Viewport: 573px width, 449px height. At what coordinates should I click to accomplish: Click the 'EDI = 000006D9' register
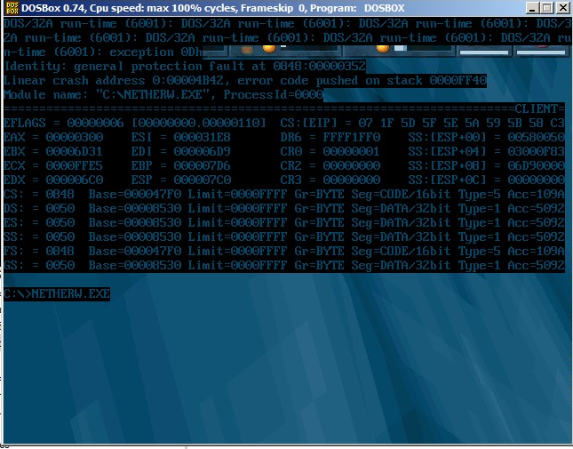coord(181,151)
